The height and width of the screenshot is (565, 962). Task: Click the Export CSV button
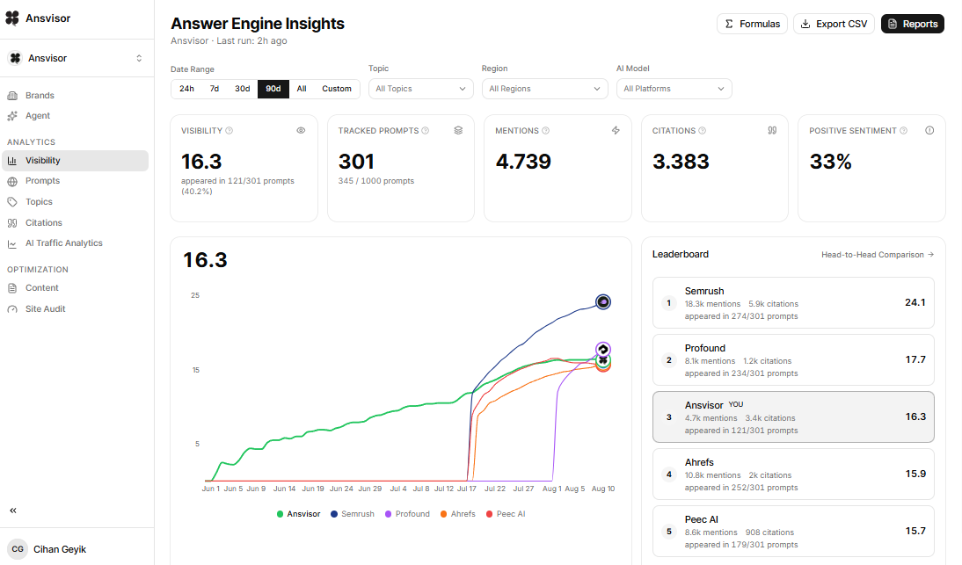click(x=834, y=24)
